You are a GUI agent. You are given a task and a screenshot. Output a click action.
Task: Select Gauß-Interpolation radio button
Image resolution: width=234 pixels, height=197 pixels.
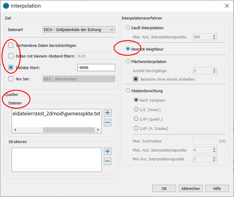pyautogui.click(x=128, y=28)
